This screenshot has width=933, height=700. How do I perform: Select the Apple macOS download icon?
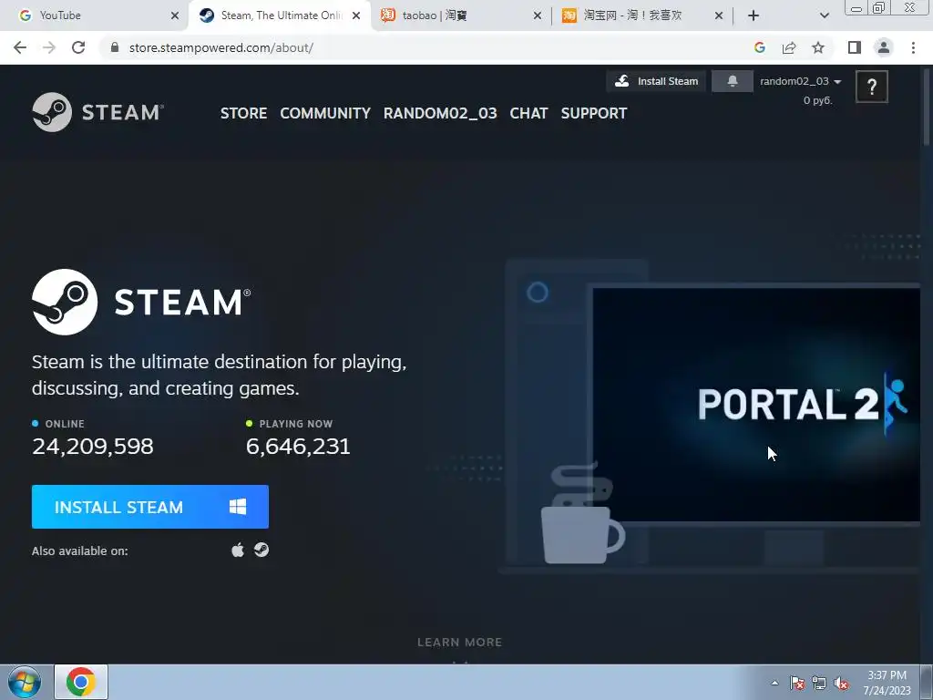click(x=238, y=550)
